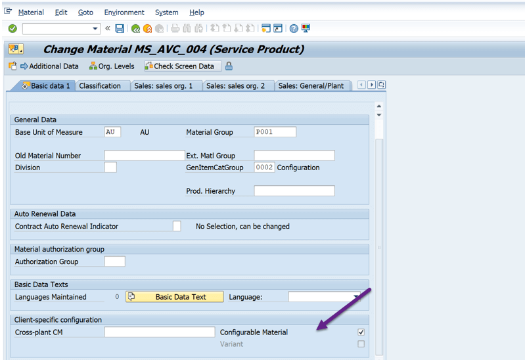Open the Language dropdown
Viewport: 525px width, 360px height.
pyautogui.click(x=356, y=297)
